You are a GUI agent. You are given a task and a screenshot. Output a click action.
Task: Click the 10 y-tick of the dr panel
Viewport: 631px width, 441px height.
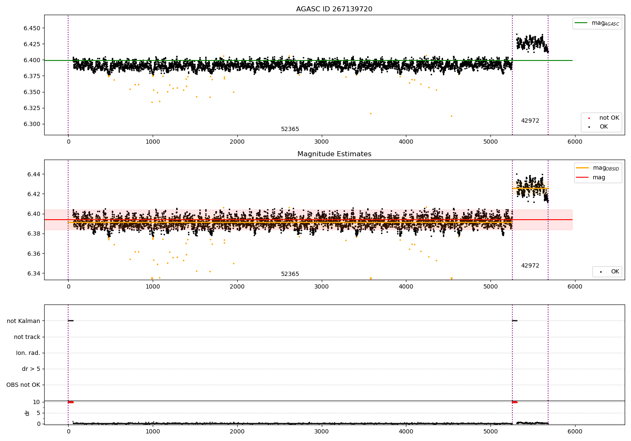36,402
